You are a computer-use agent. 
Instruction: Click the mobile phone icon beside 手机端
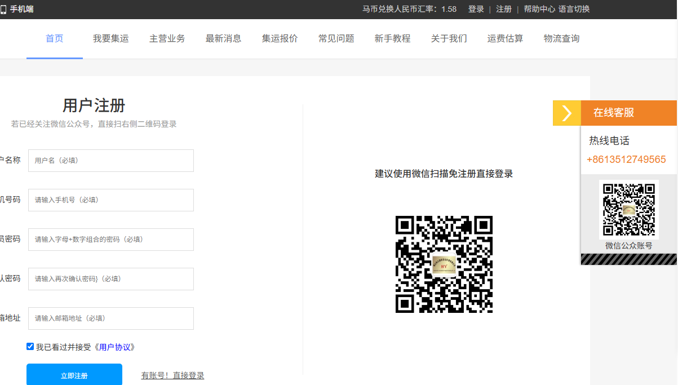click(3, 9)
